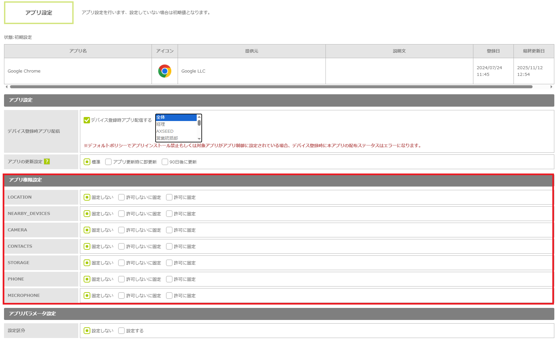This screenshot has height=341, width=559.
Task: Select 設定する for 設定区分
Action: pos(121,331)
